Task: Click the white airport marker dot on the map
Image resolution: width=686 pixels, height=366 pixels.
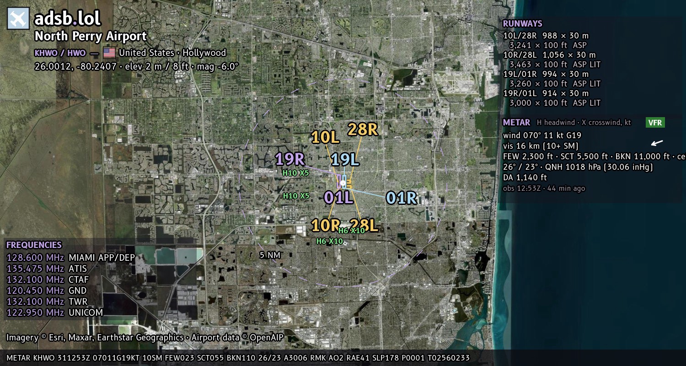Action: tap(343, 183)
